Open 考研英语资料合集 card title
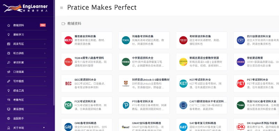The image size is (279, 131). click(x=200, y=36)
